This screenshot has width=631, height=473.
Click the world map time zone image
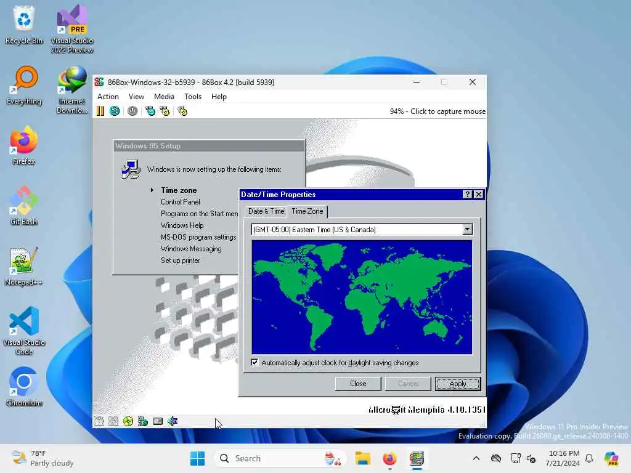tap(362, 297)
